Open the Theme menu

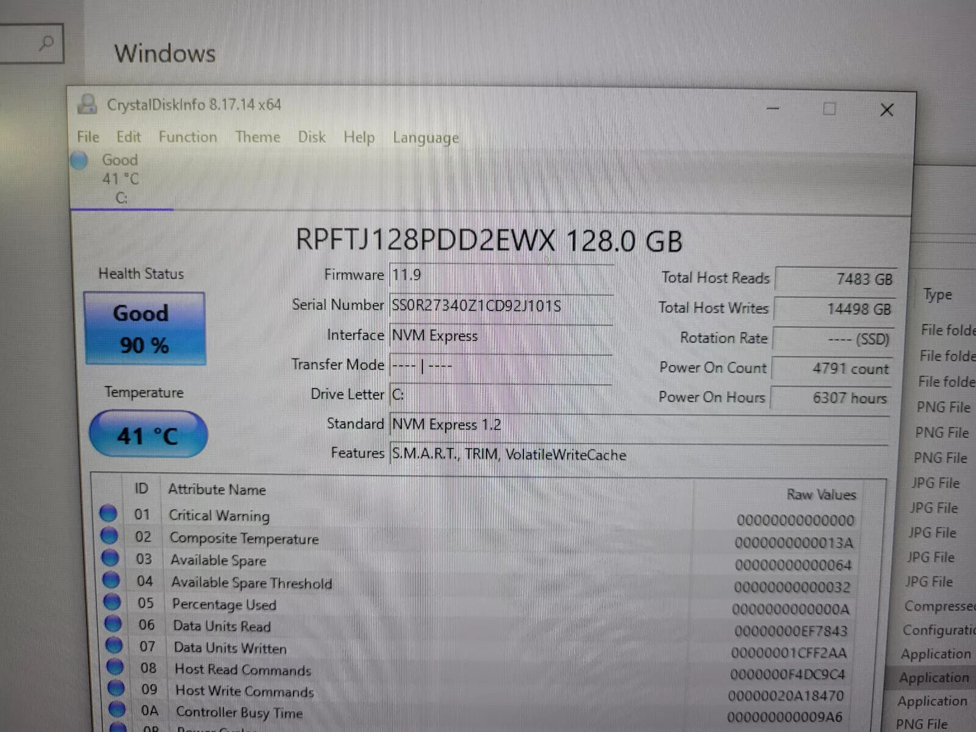[x=257, y=137]
